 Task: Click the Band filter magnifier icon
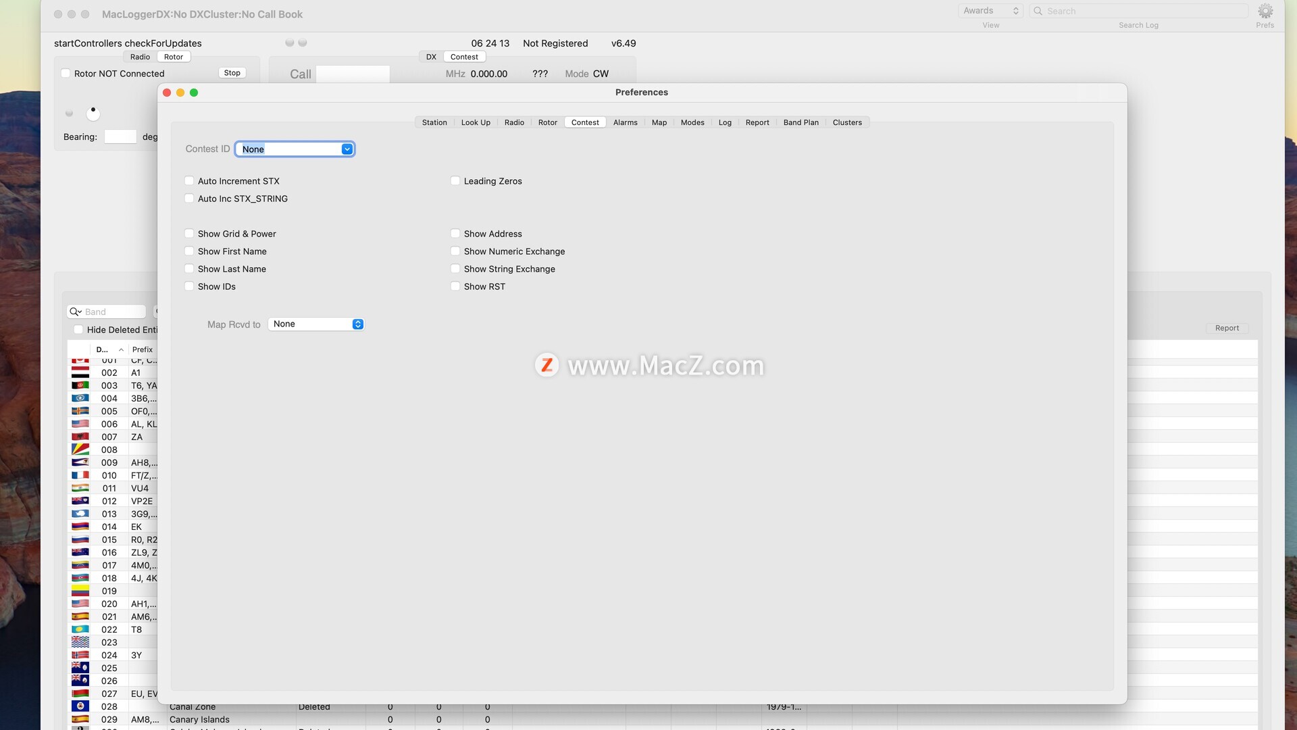pyautogui.click(x=75, y=312)
